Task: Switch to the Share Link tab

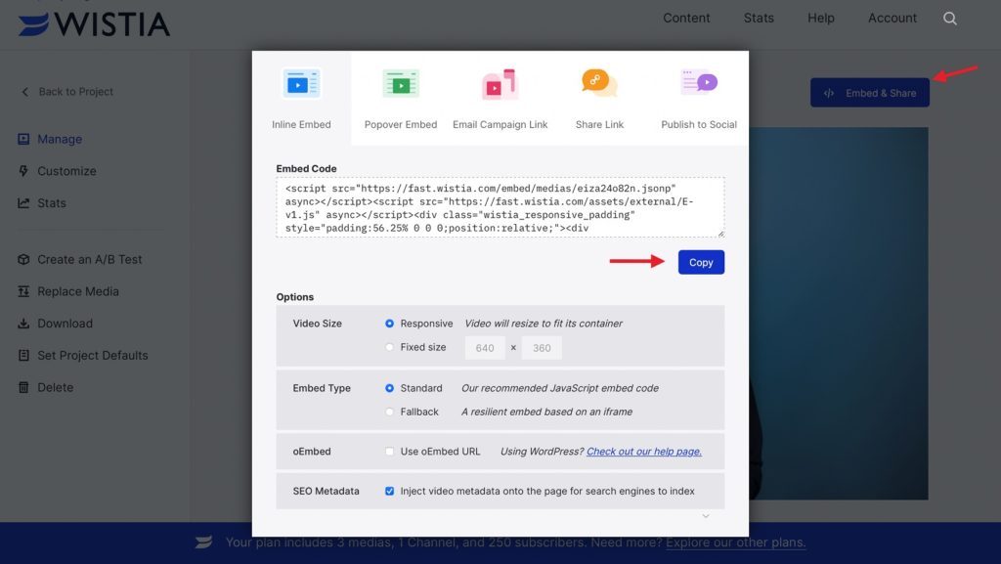Action: click(x=599, y=99)
